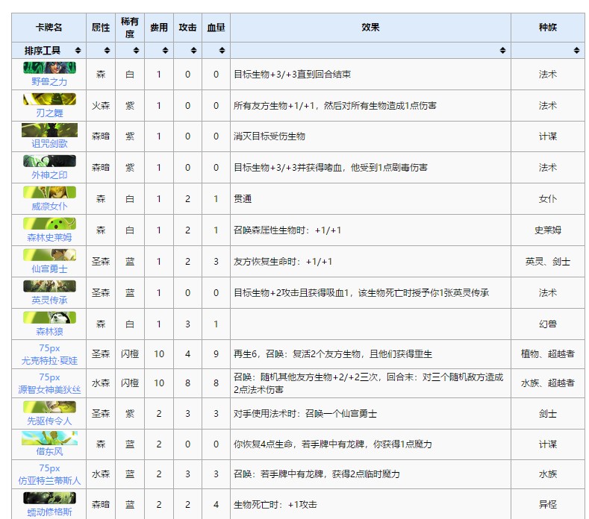This screenshot has width=589, height=519.
Task: Sort table by 种族 column arrows
Action: [x=576, y=50]
